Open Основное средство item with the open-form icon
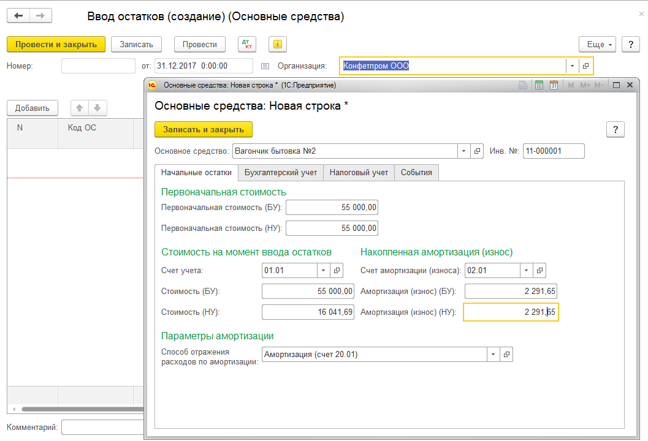This screenshot has width=648, height=441. click(x=478, y=151)
